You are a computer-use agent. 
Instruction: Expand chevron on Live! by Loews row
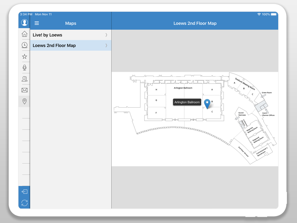(106, 35)
